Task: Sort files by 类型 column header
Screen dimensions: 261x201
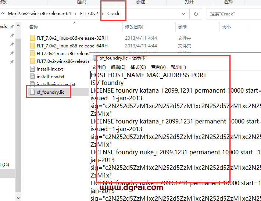Action: (182, 27)
